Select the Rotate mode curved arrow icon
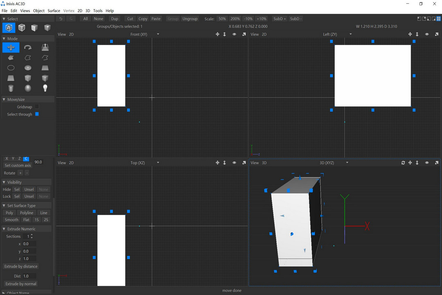 pos(28,48)
